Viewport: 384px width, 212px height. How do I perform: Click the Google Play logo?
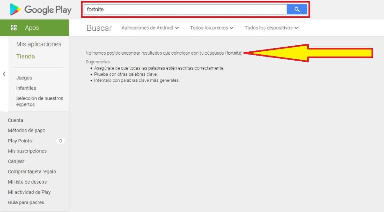(40, 10)
